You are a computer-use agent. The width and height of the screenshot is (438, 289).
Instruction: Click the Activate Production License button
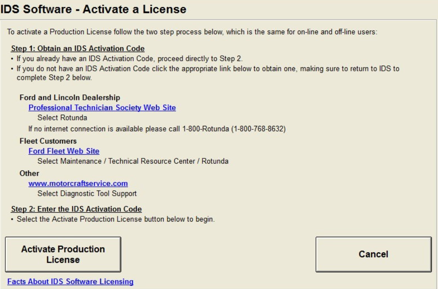click(63, 254)
